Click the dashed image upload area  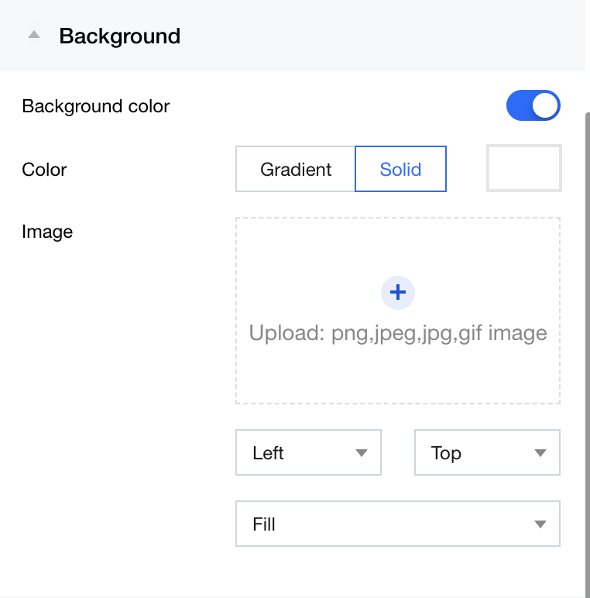pyautogui.click(x=398, y=372)
